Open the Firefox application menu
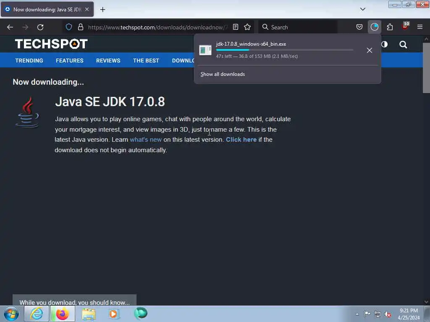Viewport: 430px width, 322px height. point(420,27)
